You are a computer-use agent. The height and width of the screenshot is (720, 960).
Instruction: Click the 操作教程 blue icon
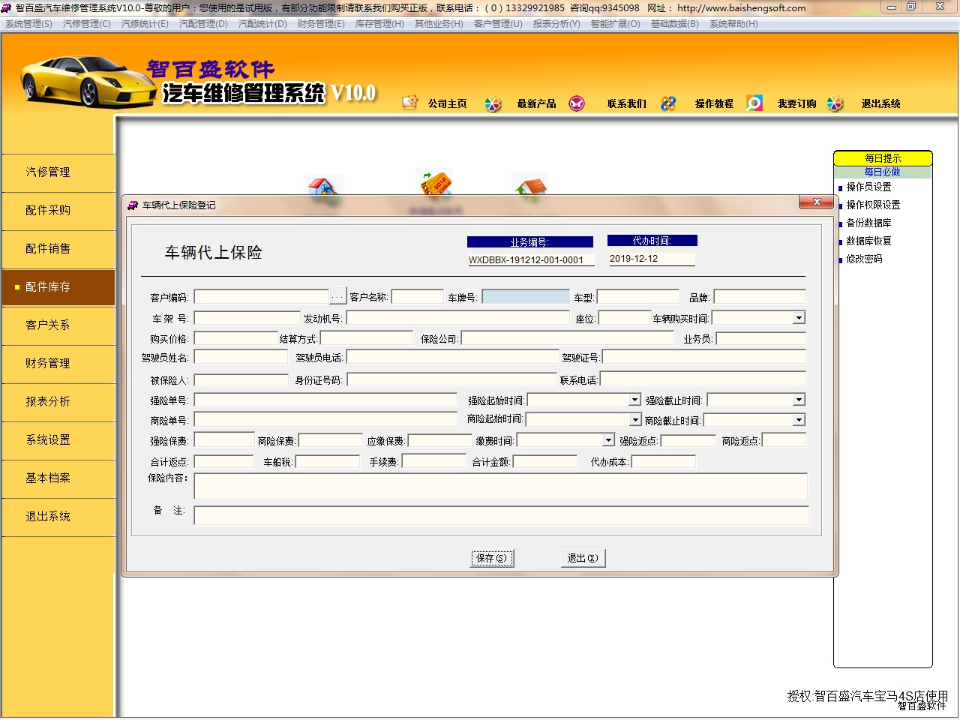(668, 103)
